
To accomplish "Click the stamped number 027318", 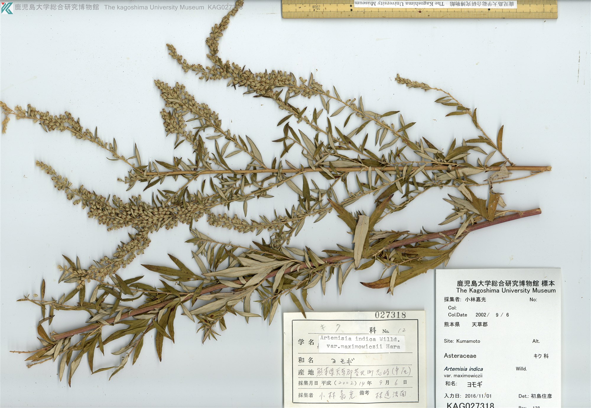I will 390,315.
